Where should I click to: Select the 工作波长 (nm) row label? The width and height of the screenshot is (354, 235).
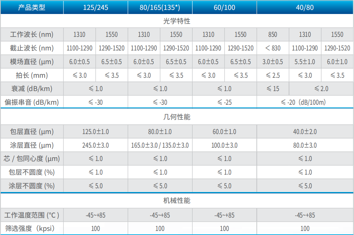click(x=32, y=34)
